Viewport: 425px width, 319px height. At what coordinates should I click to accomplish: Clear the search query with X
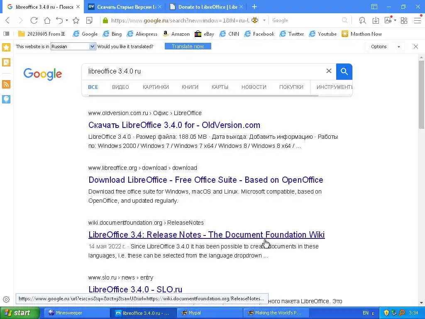[x=329, y=71]
